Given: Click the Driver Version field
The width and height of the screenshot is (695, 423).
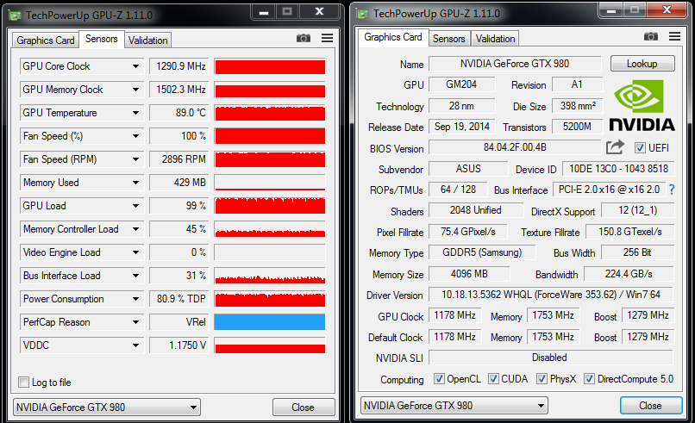Looking at the screenshot, I should [x=551, y=295].
